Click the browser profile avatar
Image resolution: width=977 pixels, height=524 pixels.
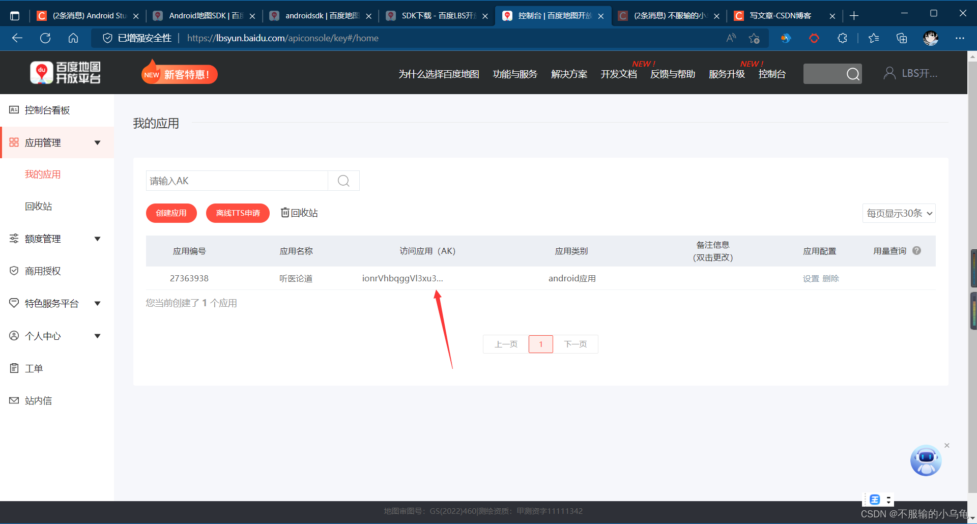(x=931, y=38)
